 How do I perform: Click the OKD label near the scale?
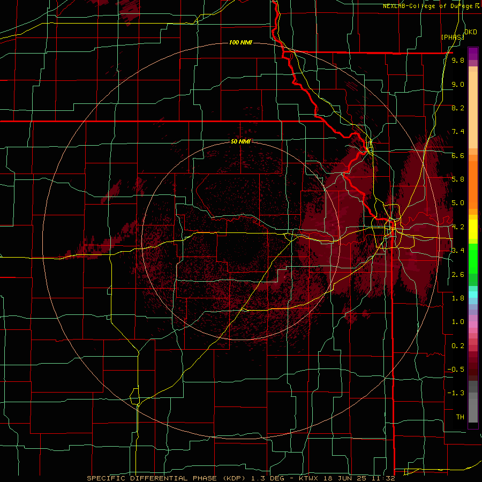click(x=471, y=32)
